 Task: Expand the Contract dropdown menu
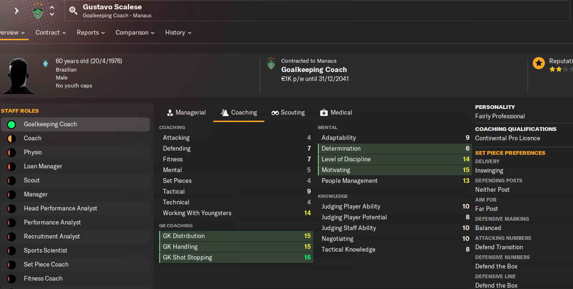coord(51,33)
